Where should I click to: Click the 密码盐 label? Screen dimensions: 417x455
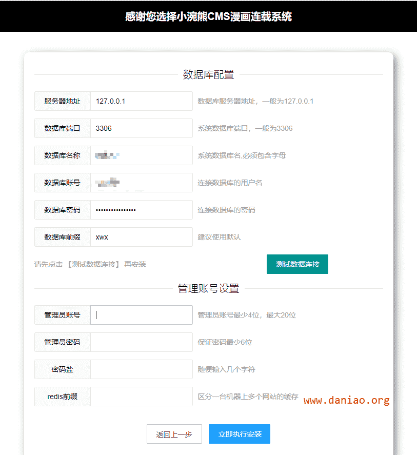point(63,369)
